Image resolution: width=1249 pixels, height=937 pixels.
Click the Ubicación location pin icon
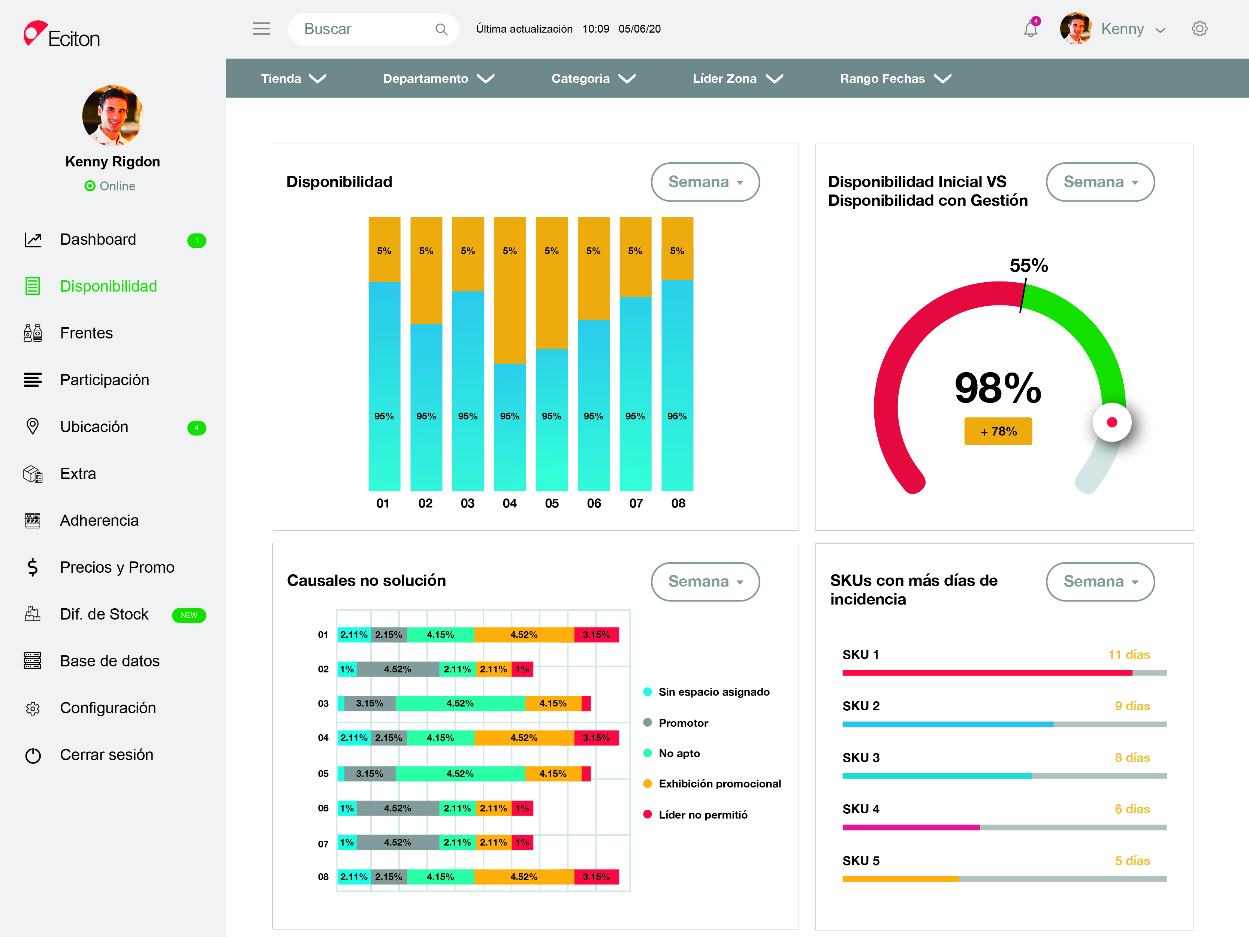pyautogui.click(x=33, y=427)
